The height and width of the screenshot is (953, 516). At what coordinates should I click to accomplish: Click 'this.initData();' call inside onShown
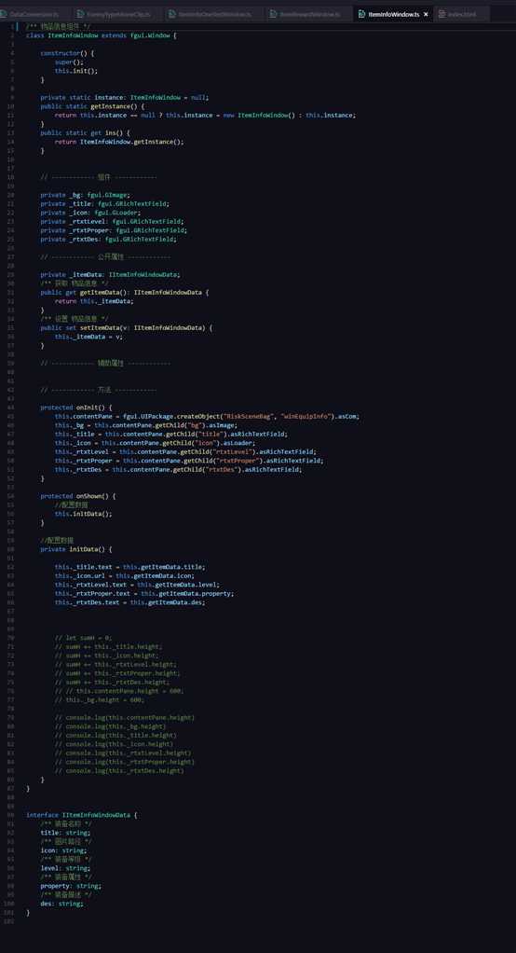click(x=83, y=514)
